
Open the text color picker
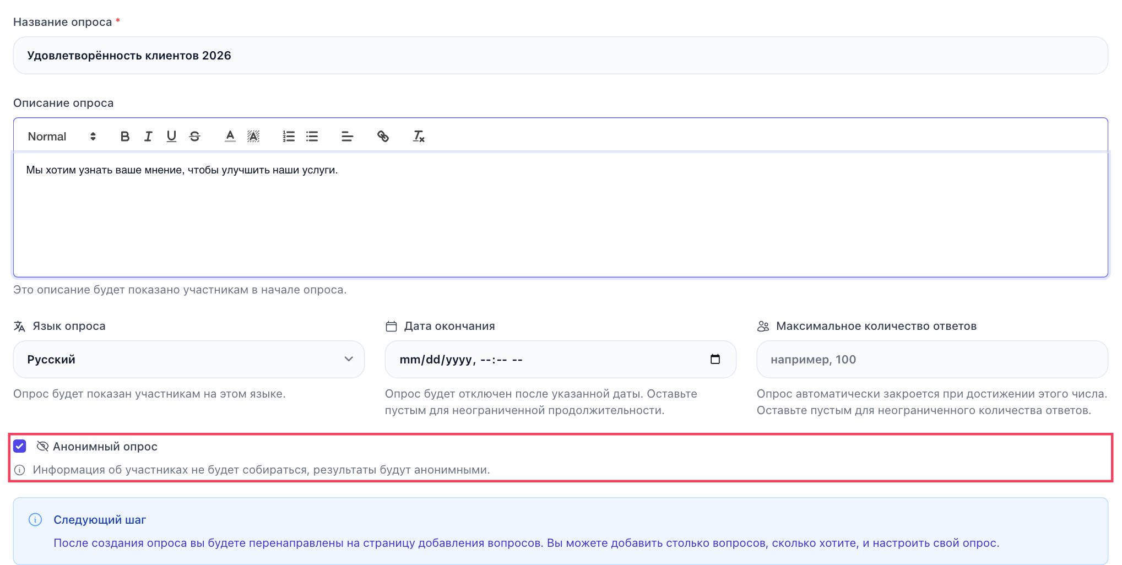pos(230,136)
